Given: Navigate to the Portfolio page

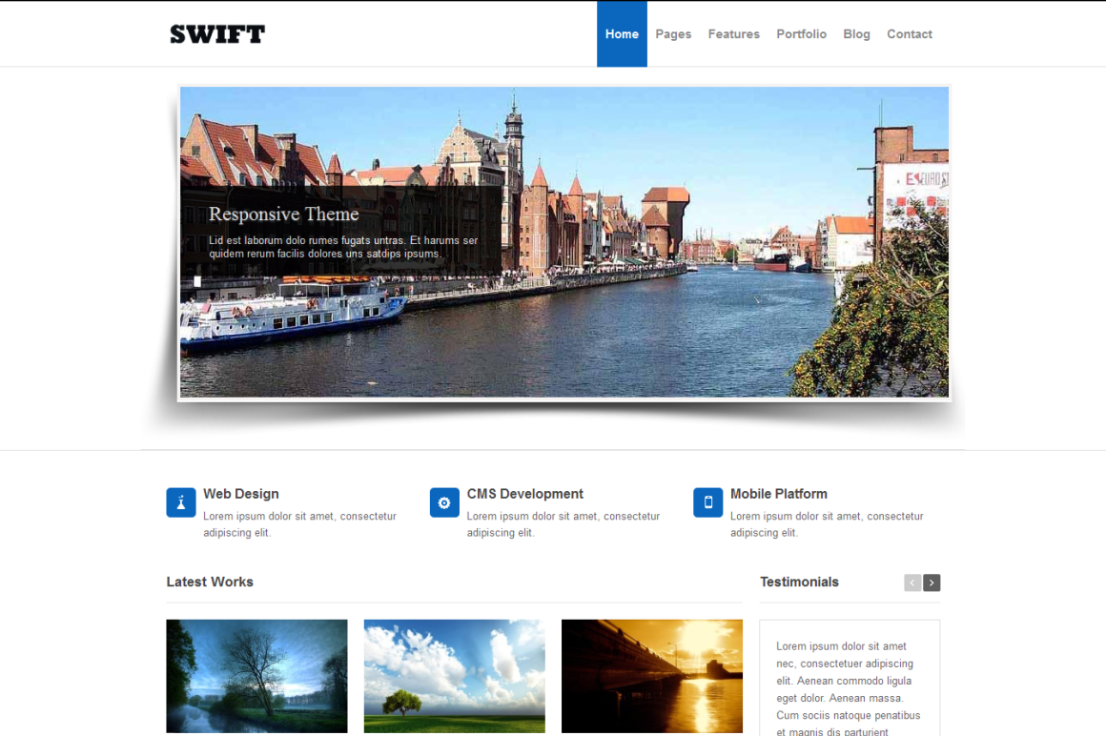Looking at the screenshot, I should click(801, 33).
